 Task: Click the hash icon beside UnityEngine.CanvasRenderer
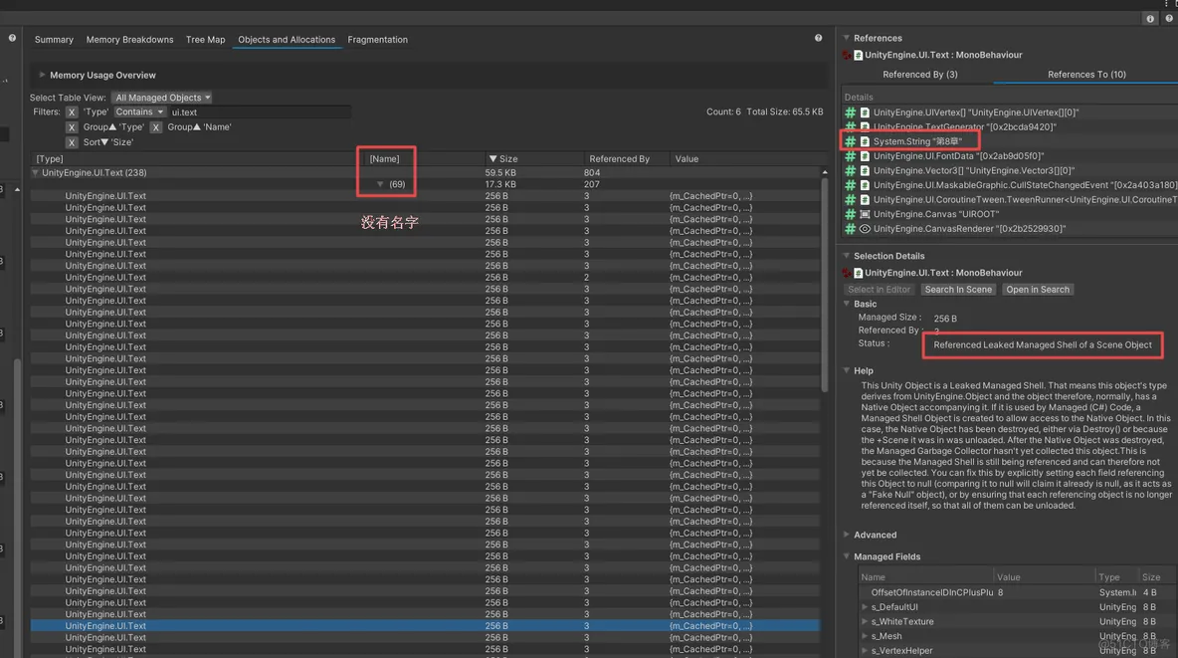point(851,229)
